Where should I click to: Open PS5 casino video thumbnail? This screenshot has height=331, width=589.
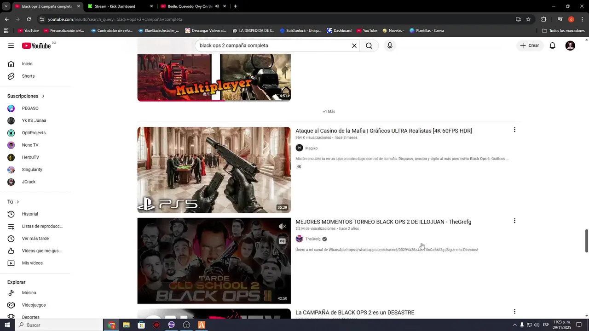click(x=214, y=170)
